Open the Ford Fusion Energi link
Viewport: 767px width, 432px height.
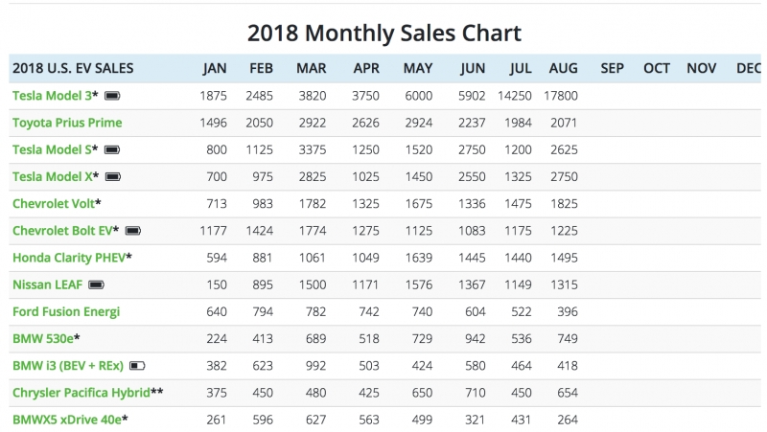point(66,311)
